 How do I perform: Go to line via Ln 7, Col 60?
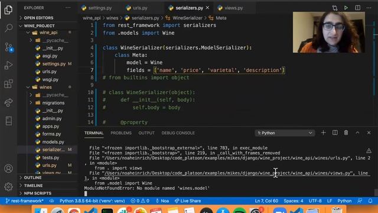pos(266,201)
